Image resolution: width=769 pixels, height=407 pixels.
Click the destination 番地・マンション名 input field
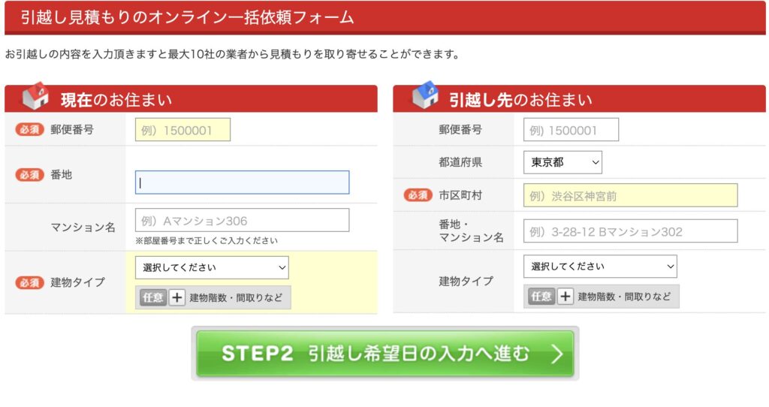[631, 231]
